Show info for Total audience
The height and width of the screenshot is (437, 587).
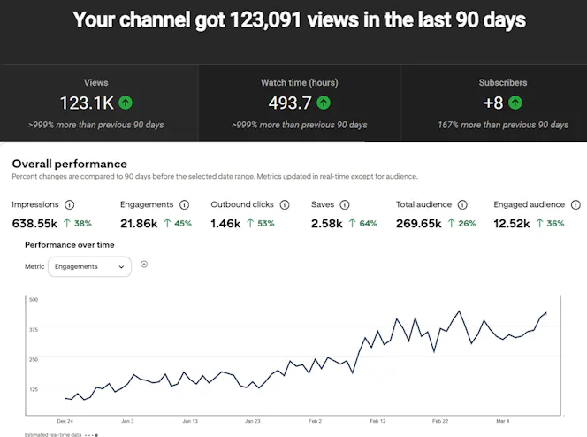tap(462, 205)
